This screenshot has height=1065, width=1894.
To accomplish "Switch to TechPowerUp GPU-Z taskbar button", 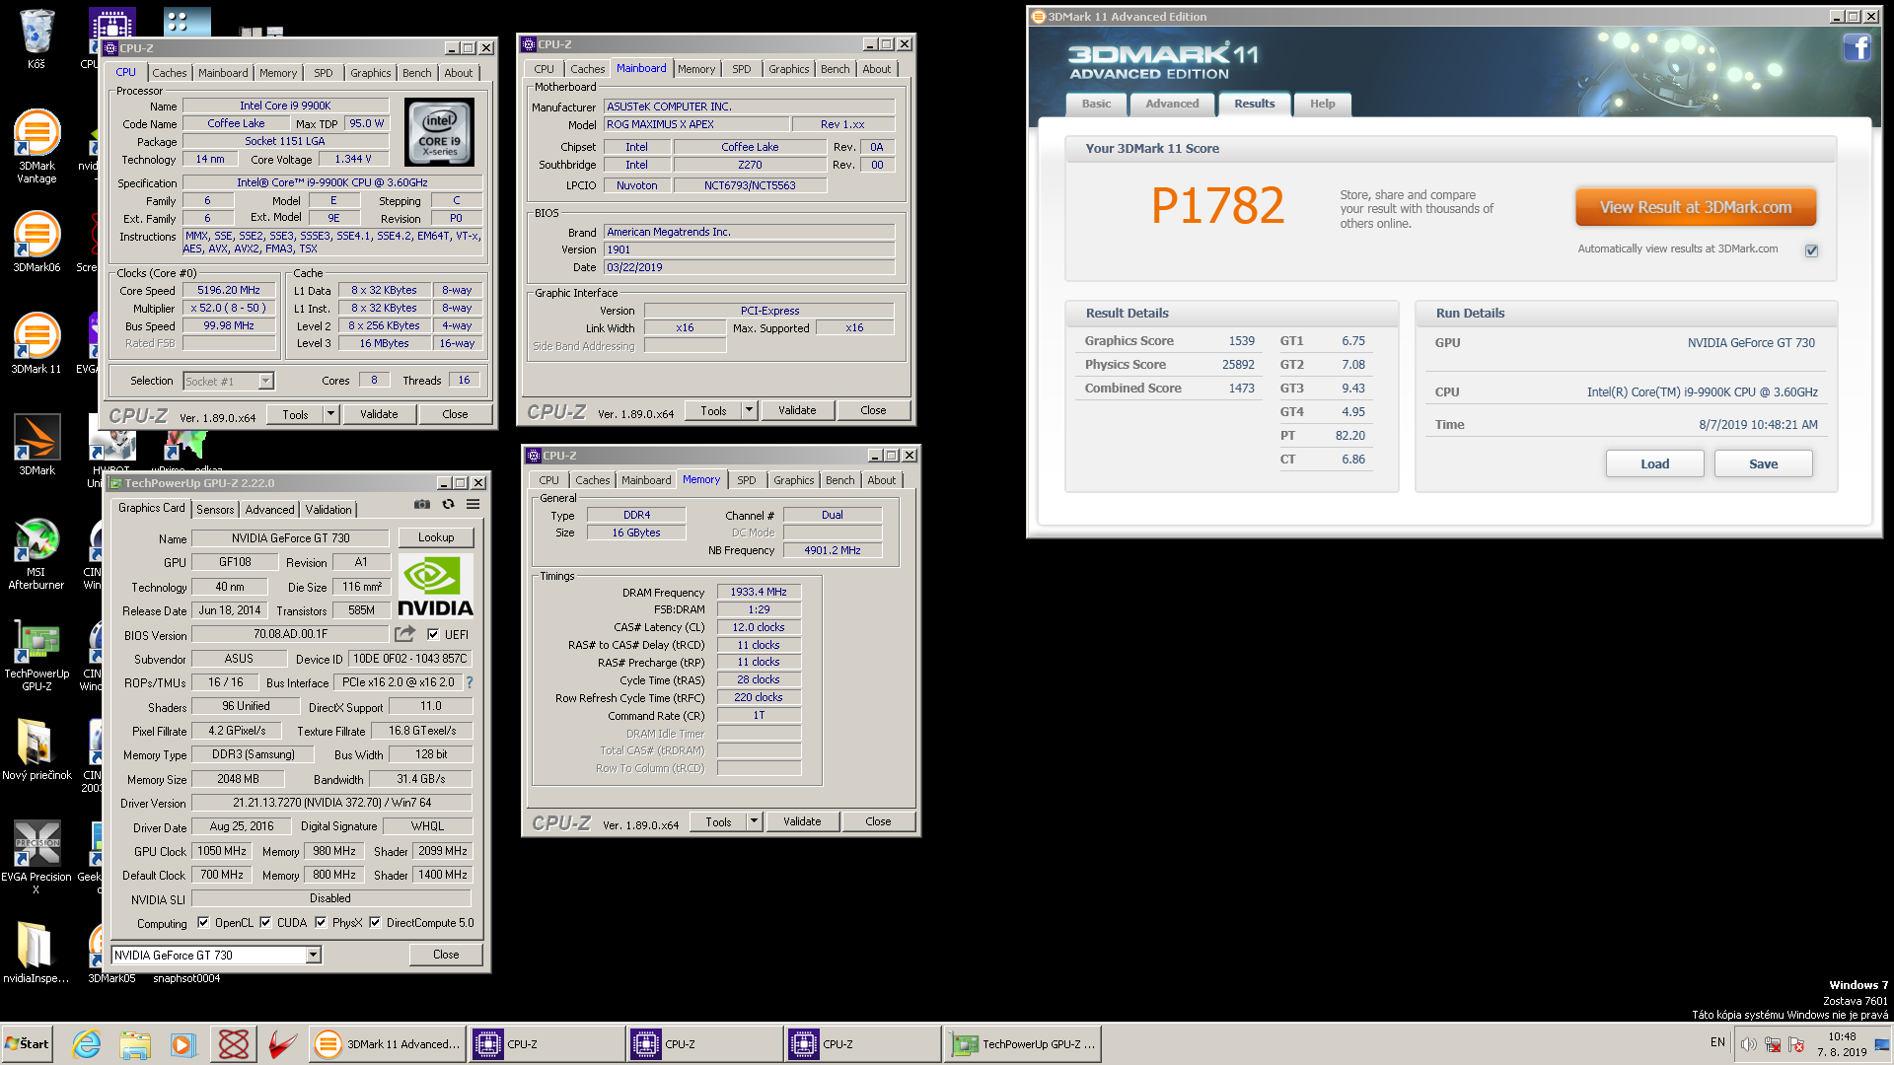I will pos(1022,1044).
